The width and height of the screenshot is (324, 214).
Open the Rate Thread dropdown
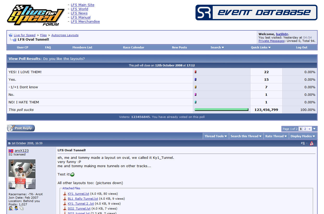(276, 136)
